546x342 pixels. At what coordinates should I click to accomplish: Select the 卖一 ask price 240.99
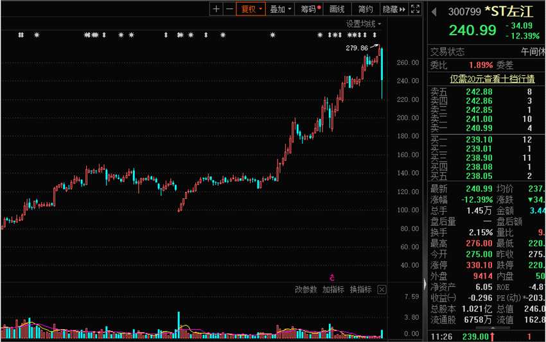479,128
